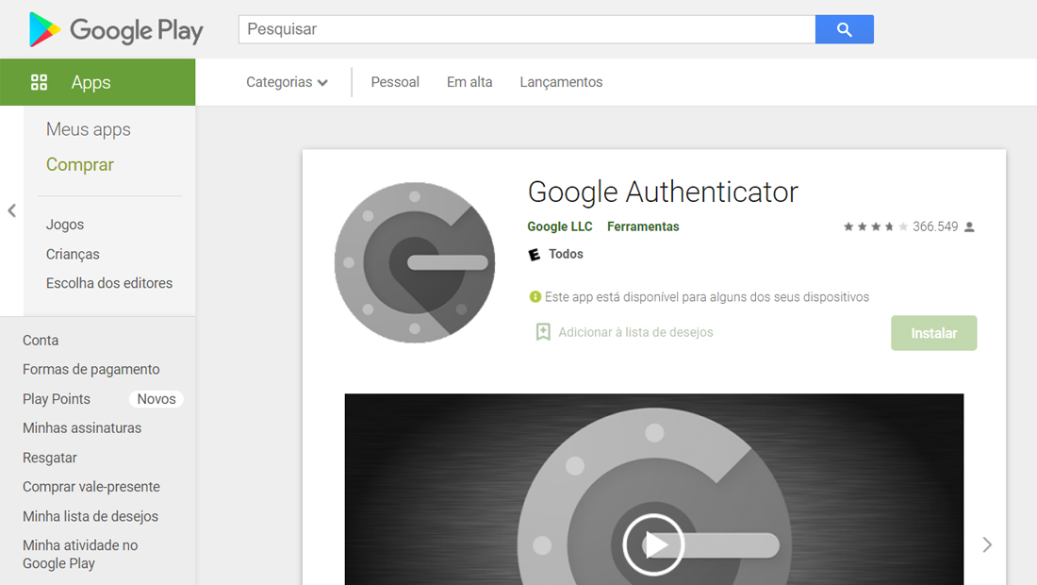Image resolution: width=1037 pixels, height=585 pixels.
Task: Click the bookmark icon for wishlist
Action: point(542,332)
